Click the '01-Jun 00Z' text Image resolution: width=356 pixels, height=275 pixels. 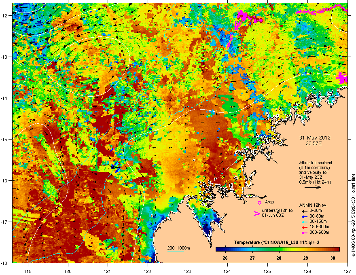273,215
